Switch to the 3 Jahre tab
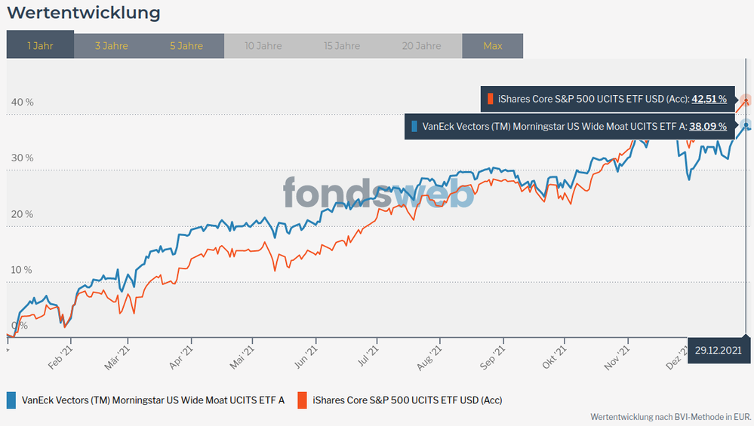 (111, 45)
